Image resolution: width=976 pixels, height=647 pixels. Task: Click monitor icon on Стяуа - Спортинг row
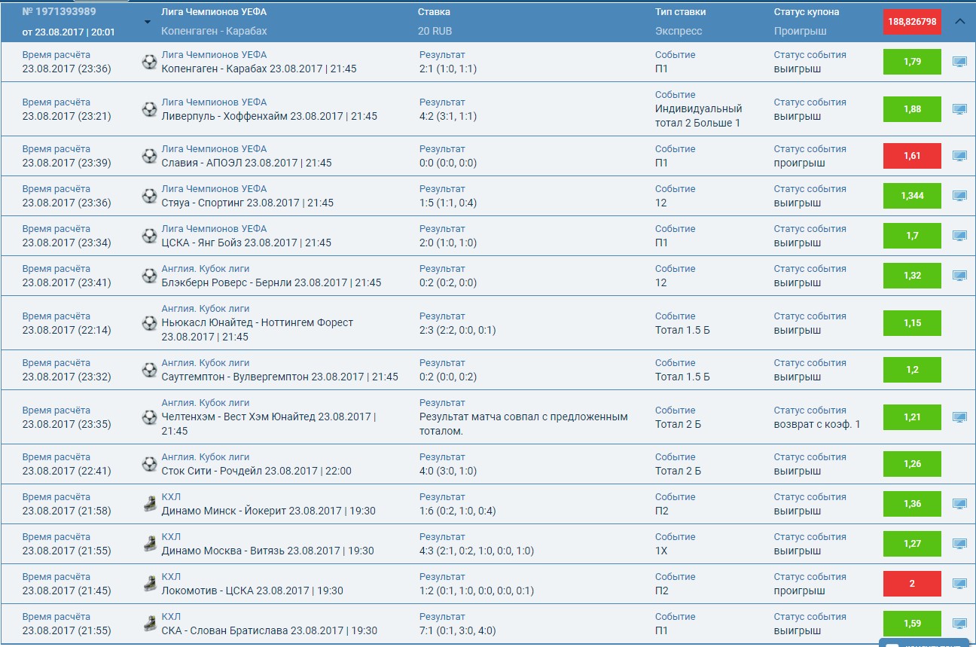959,196
